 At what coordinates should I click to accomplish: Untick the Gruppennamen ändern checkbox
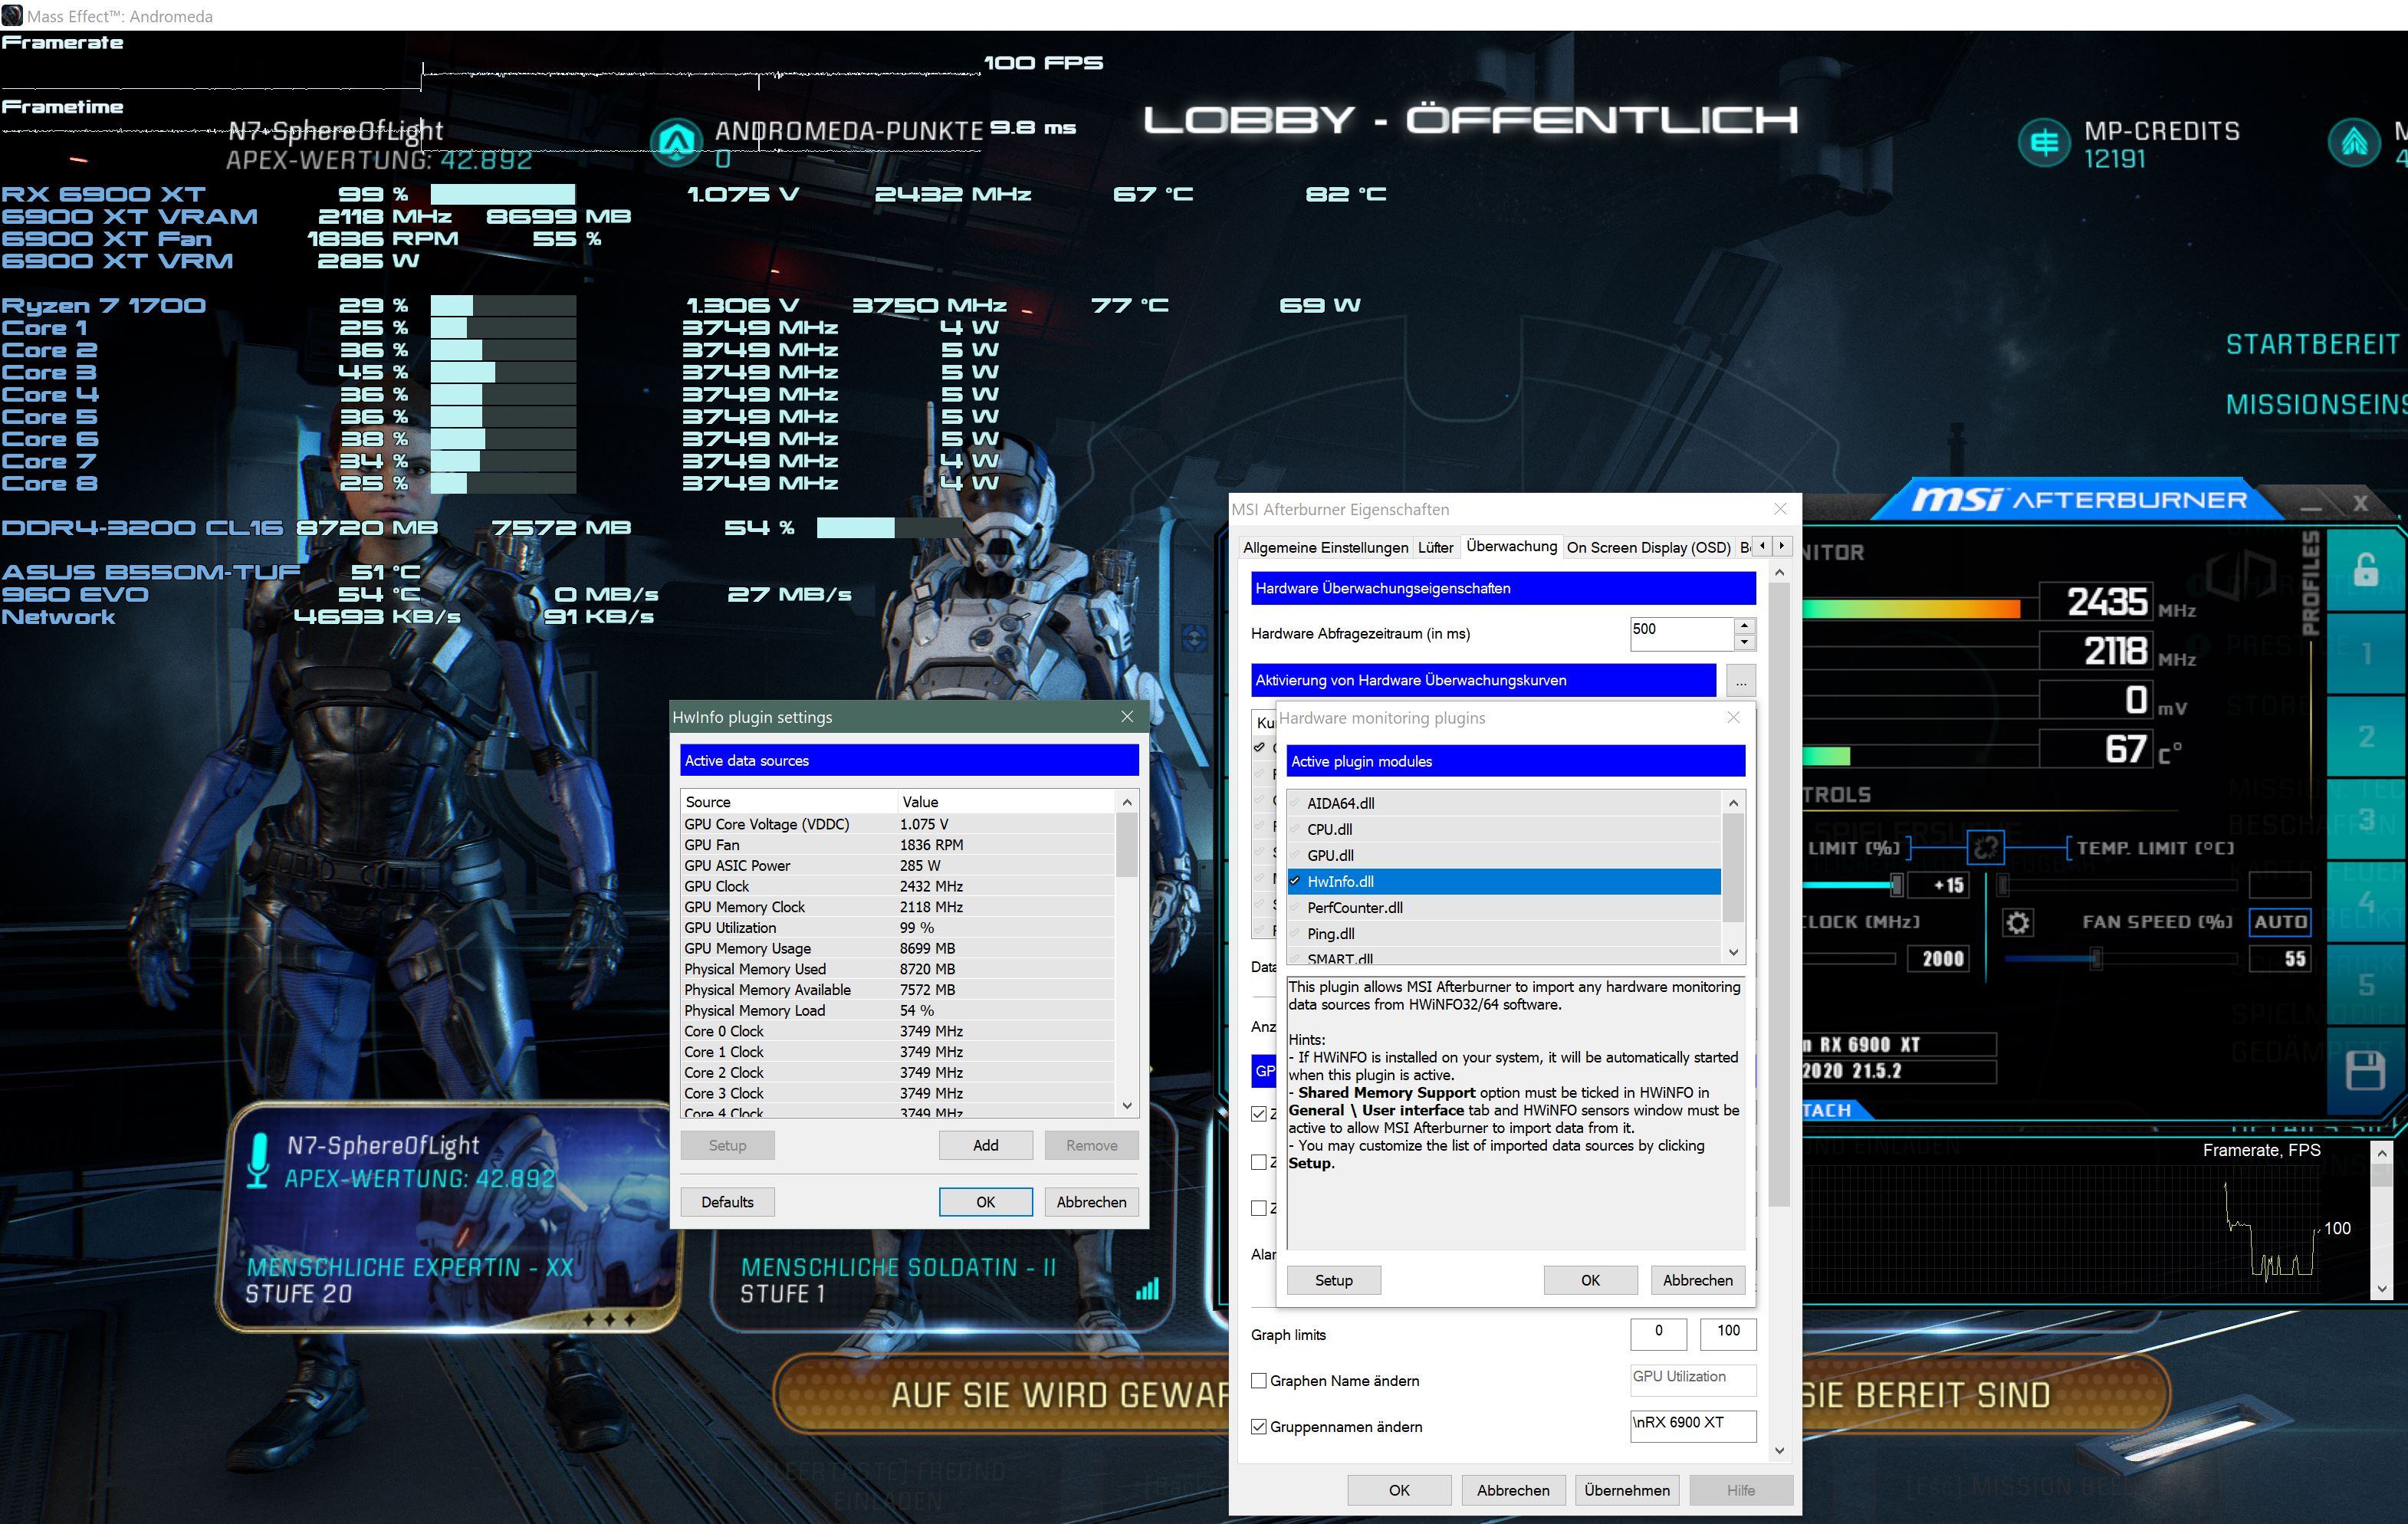(x=1259, y=1427)
